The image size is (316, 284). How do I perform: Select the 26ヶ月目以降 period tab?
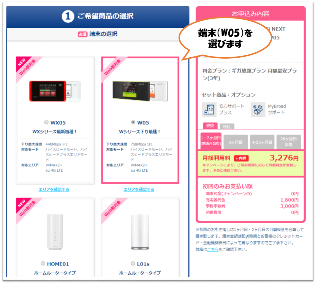[289, 142]
